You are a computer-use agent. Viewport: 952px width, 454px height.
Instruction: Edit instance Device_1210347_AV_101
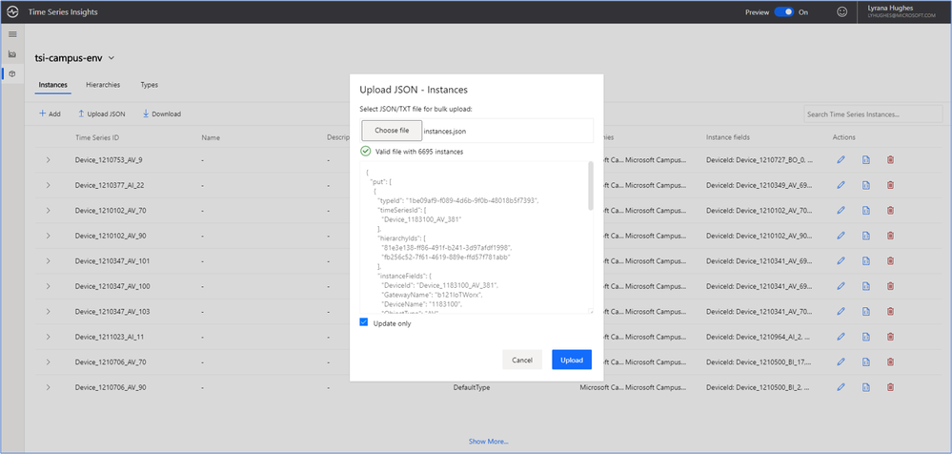click(x=841, y=260)
